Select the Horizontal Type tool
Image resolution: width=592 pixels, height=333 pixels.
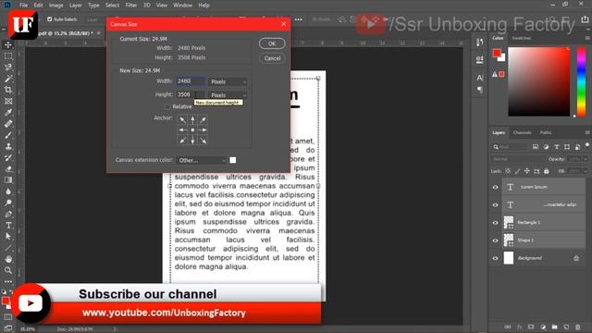click(8, 226)
